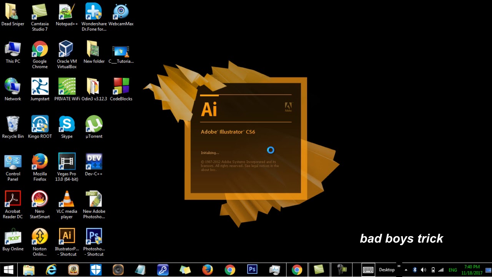Viewport: 492px width, 277px height.
Task: Open the clock showing 7:40 PM
Action: [x=472, y=270]
